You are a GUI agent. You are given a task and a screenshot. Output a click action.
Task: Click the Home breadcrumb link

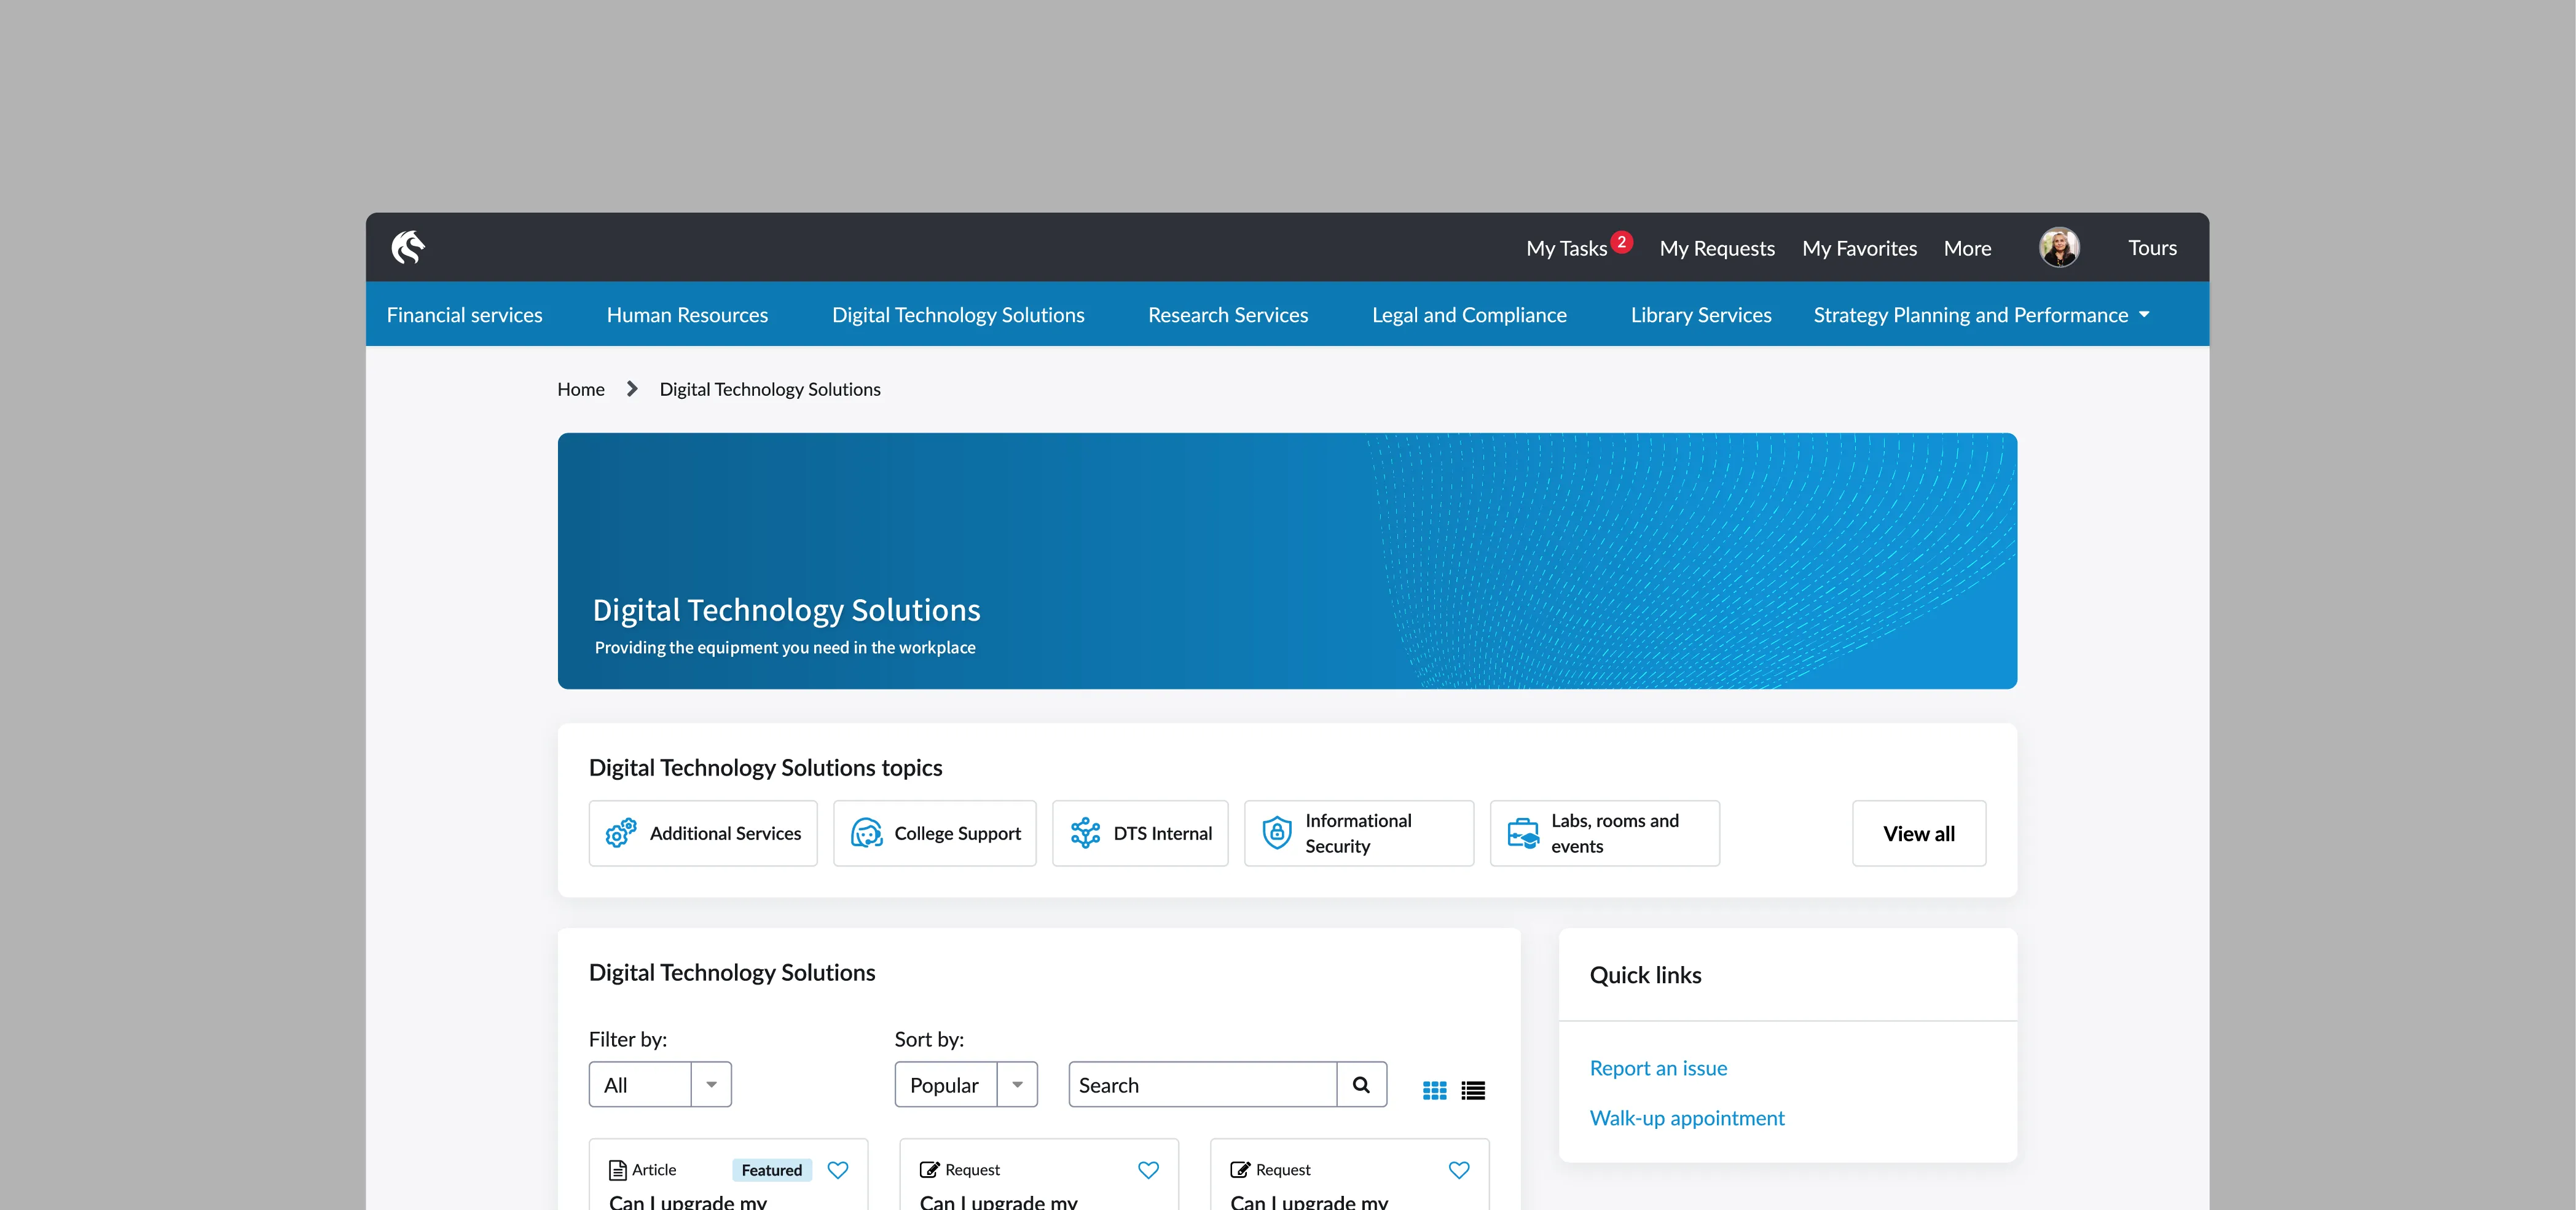coord(581,389)
